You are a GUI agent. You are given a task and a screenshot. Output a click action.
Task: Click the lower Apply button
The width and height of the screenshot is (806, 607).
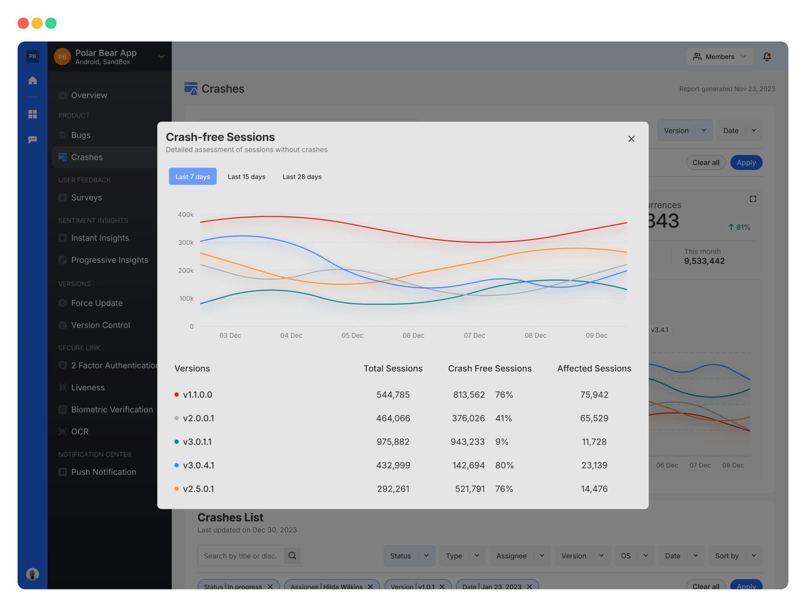click(746, 585)
